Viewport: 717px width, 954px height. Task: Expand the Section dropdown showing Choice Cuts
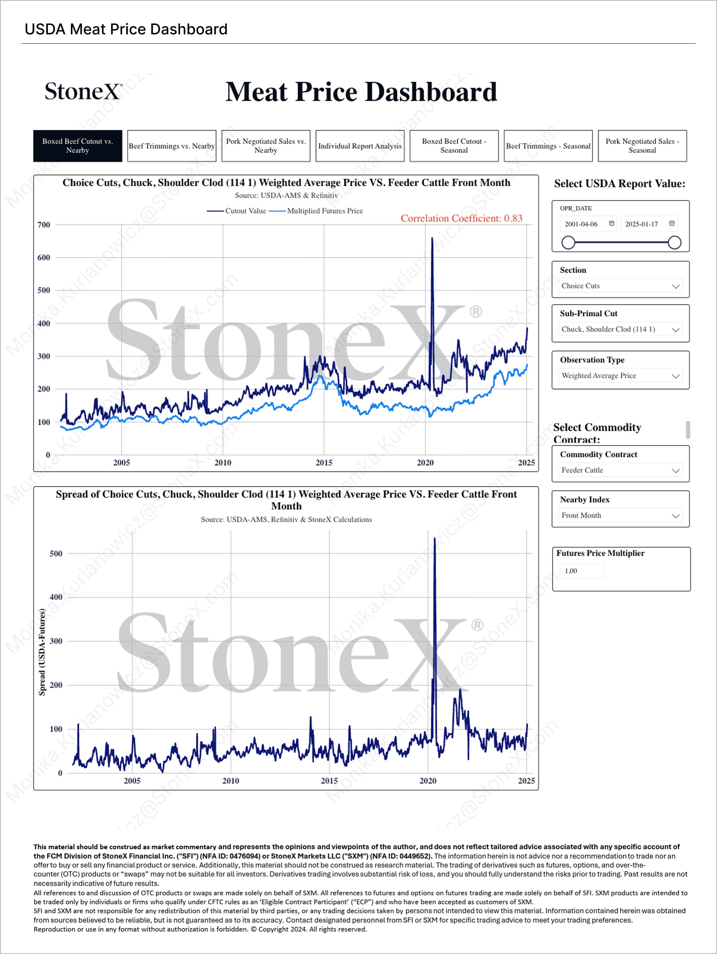coord(621,286)
